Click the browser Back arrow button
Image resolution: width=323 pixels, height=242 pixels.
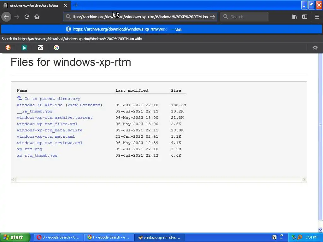tap(6, 17)
